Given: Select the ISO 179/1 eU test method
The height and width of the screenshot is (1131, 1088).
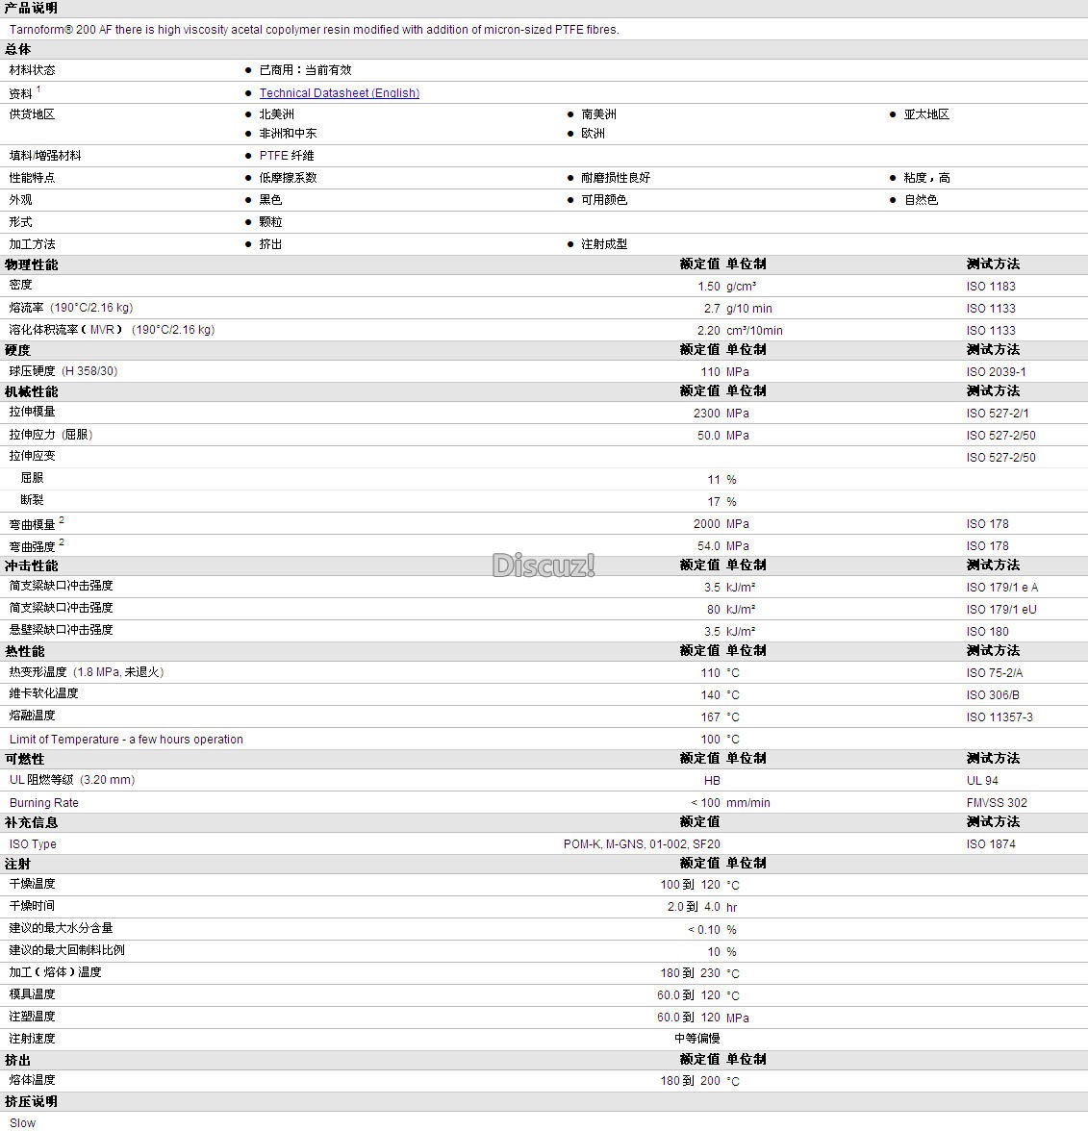Looking at the screenshot, I should pyautogui.click(x=1000, y=610).
